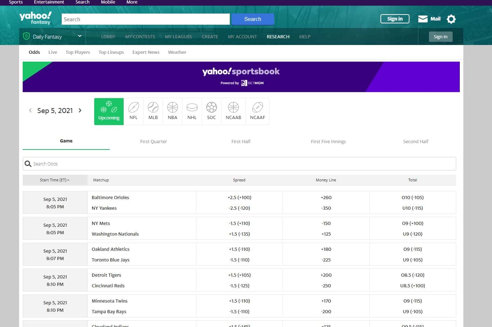Click Money Line column header
Image resolution: width=492 pixels, height=327 pixels.
[x=326, y=180]
